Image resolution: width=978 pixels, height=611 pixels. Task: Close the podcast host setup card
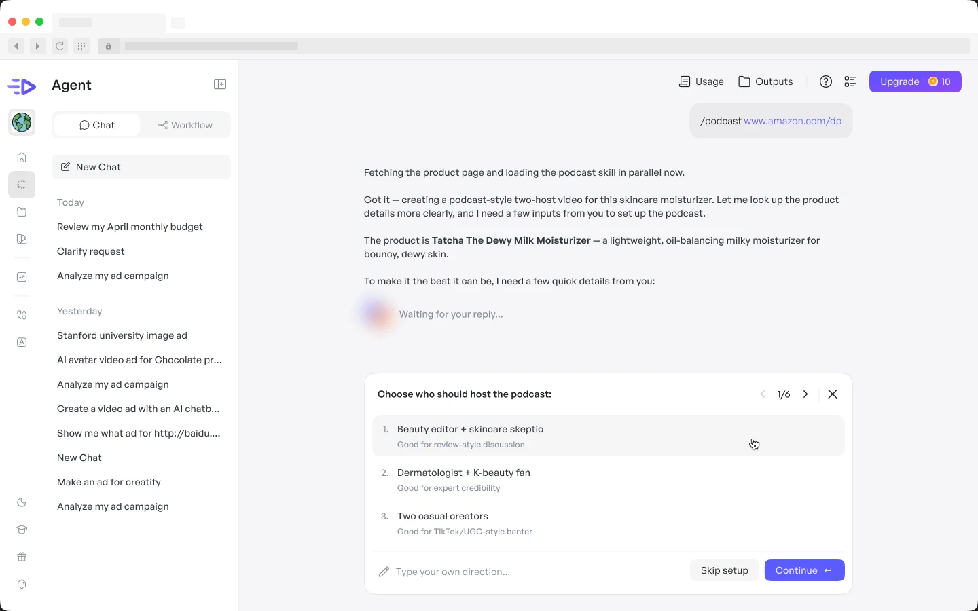coord(833,394)
